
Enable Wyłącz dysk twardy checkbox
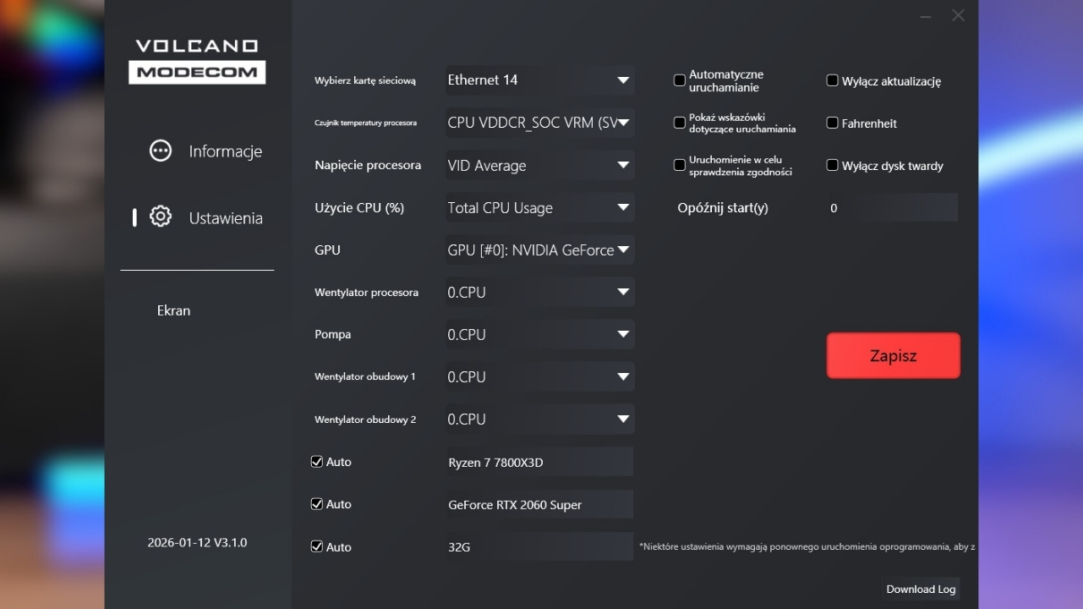click(x=833, y=165)
